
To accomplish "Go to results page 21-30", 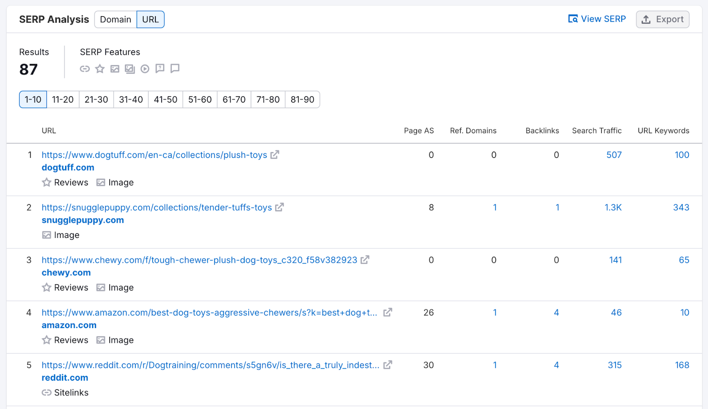I will coord(96,99).
